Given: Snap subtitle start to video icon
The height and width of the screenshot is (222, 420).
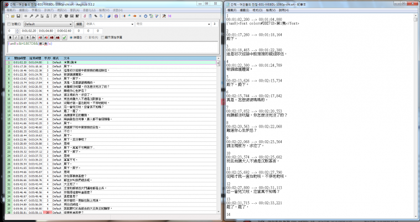Looking at the screenshot, I should pos(55,16).
